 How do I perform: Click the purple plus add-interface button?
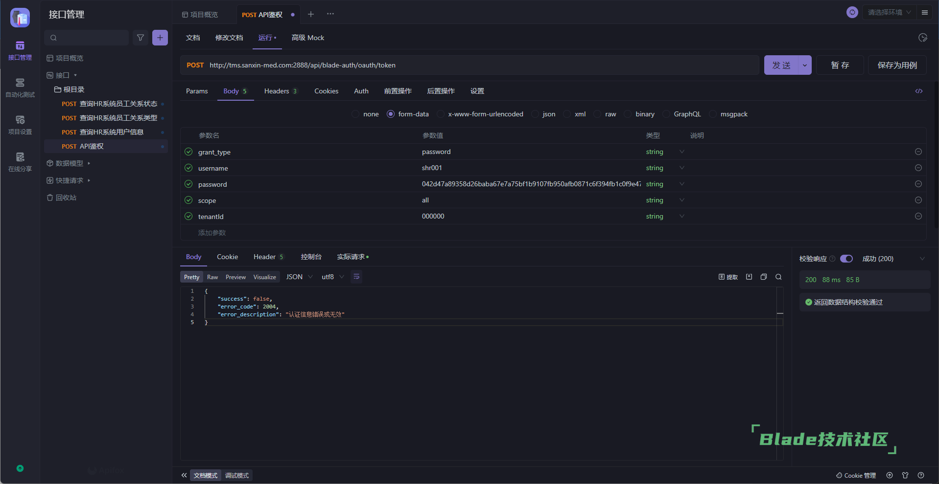pos(160,38)
